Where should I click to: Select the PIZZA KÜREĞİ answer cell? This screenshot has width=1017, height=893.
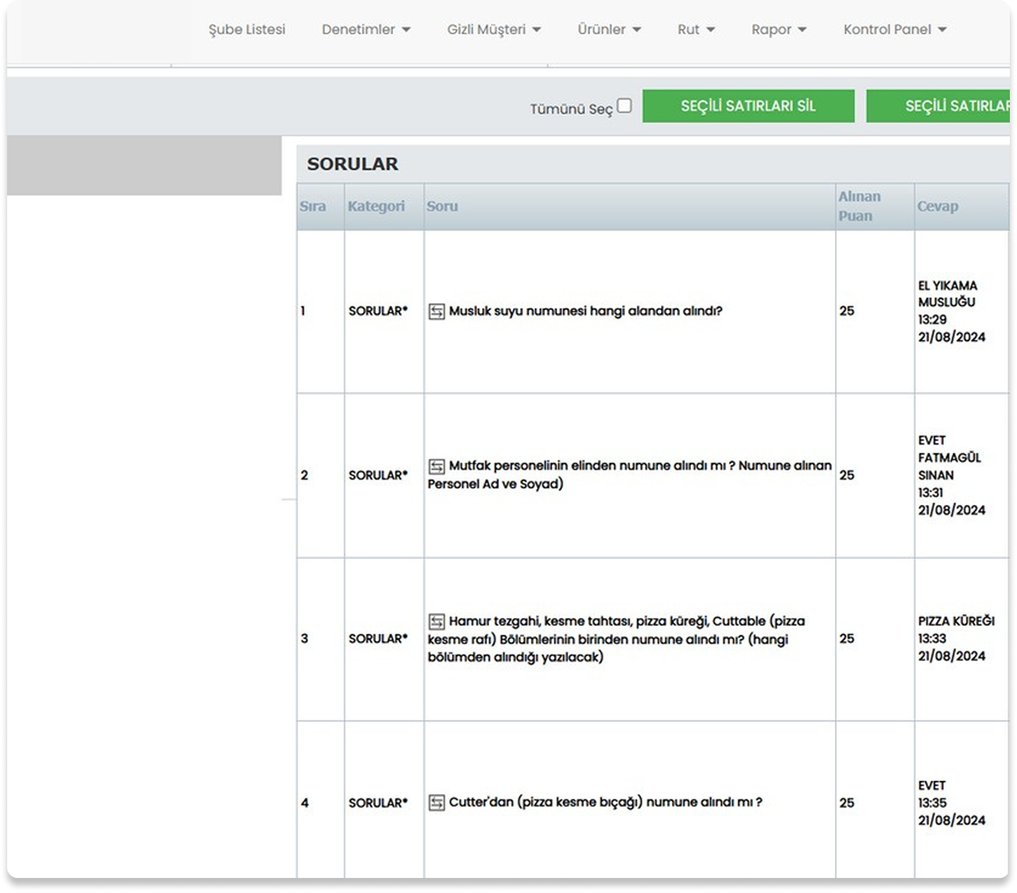(x=956, y=638)
